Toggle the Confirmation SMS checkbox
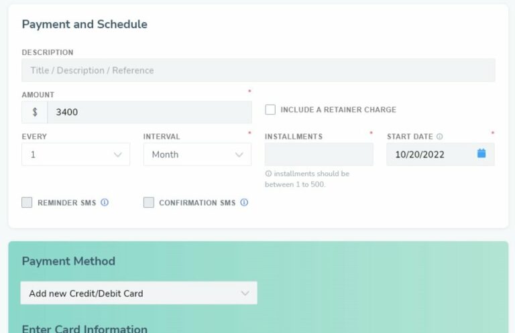 149,202
